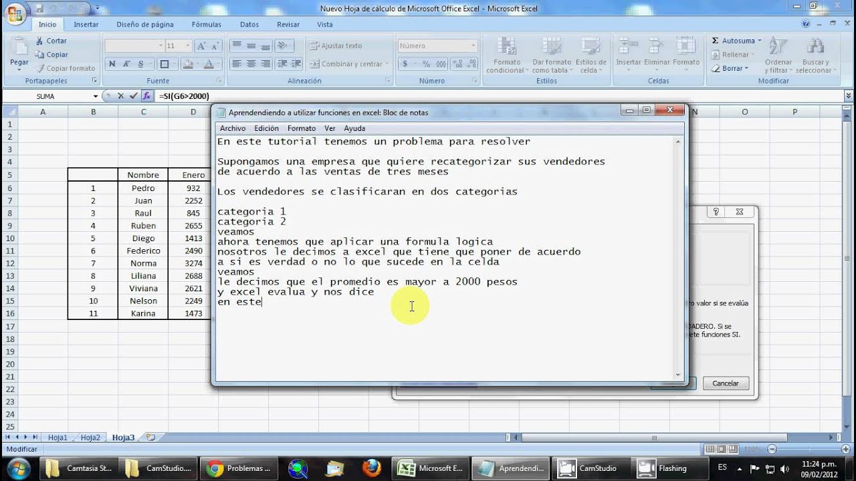Align cell content to bottom

coord(265,46)
